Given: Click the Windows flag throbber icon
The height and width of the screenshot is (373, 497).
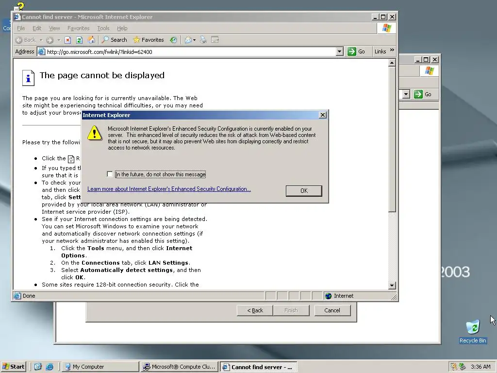Looking at the screenshot, I should click(386, 28).
